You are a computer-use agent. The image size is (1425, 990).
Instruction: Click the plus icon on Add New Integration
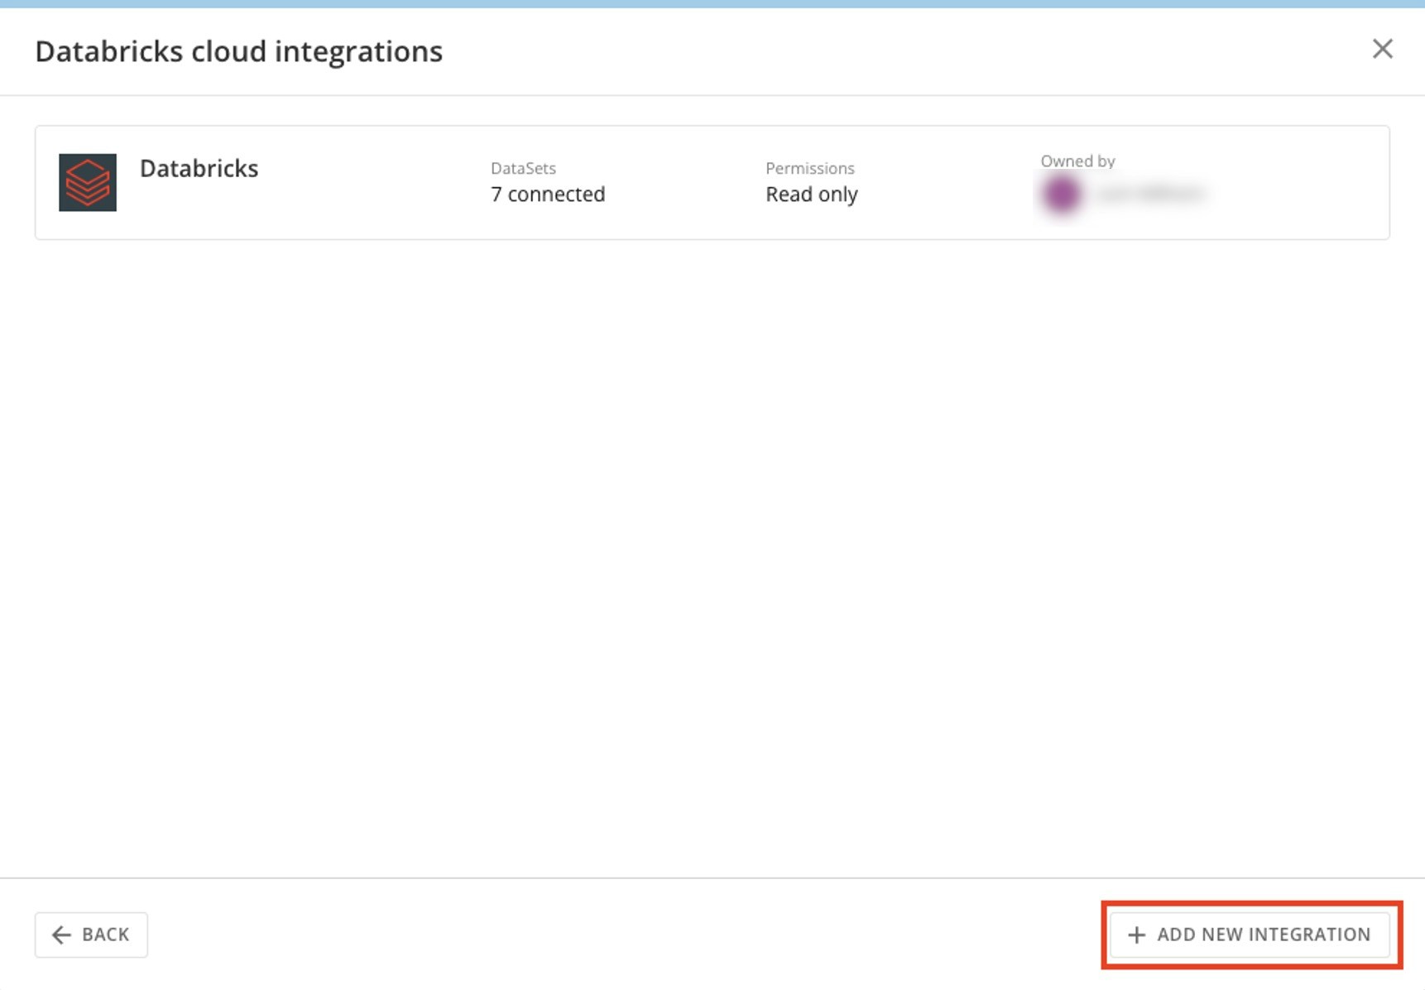click(1137, 935)
